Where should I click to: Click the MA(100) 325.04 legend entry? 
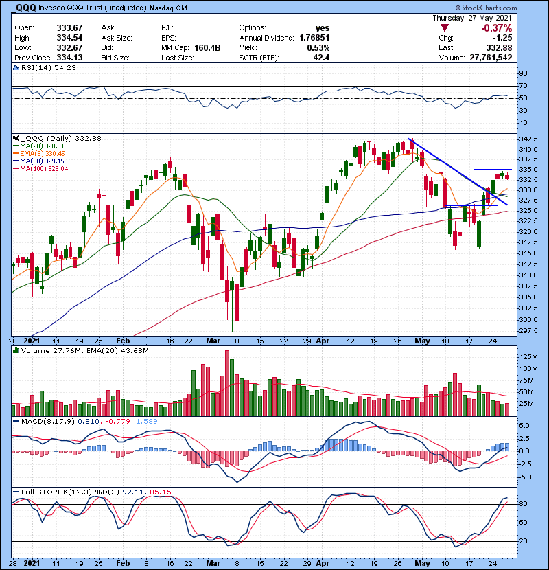point(44,169)
